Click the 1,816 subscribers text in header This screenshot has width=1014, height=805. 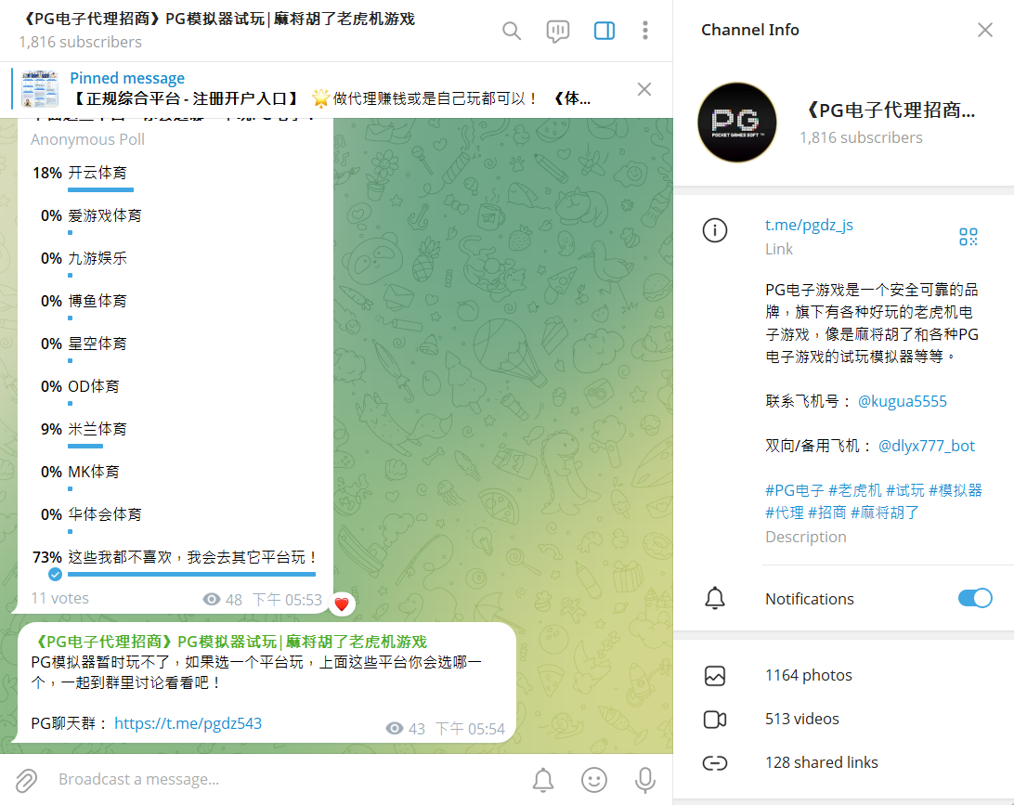pos(80,42)
